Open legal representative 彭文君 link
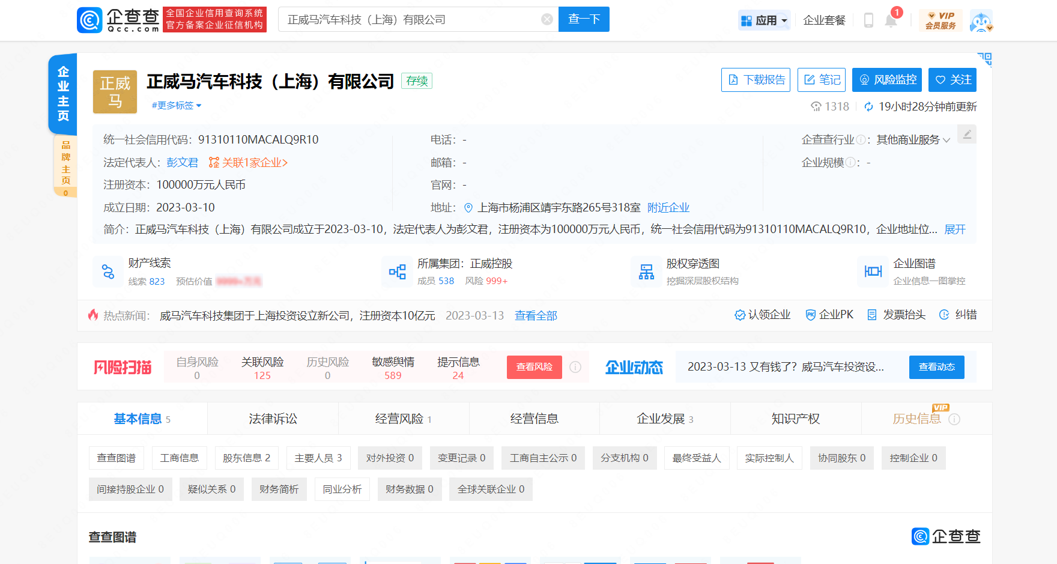1057x564 pixels. 182,163
